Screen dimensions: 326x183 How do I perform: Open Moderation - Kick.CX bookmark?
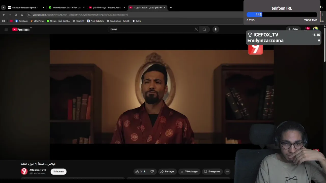tap(118, 21)
